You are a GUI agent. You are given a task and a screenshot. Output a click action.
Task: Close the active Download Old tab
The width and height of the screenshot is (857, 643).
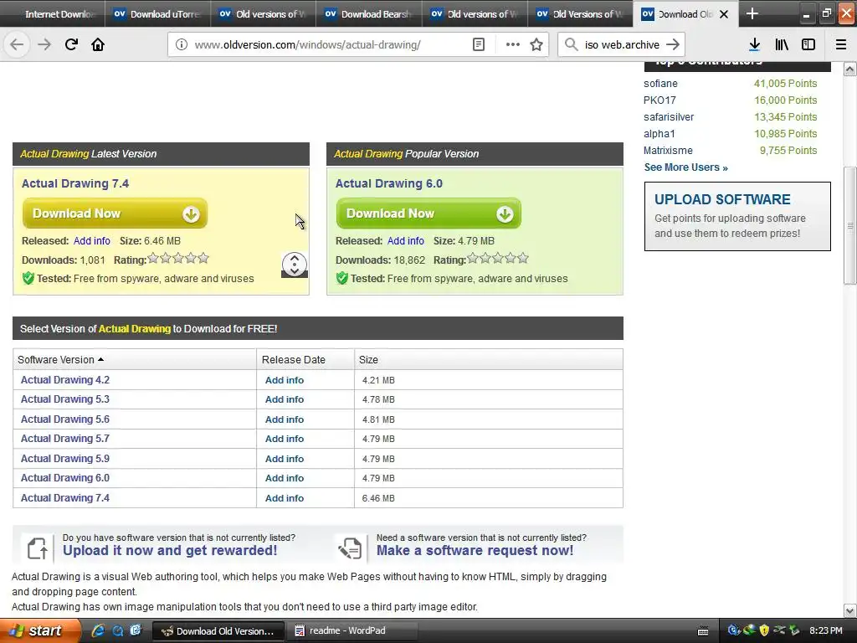[x=724, y=14]
